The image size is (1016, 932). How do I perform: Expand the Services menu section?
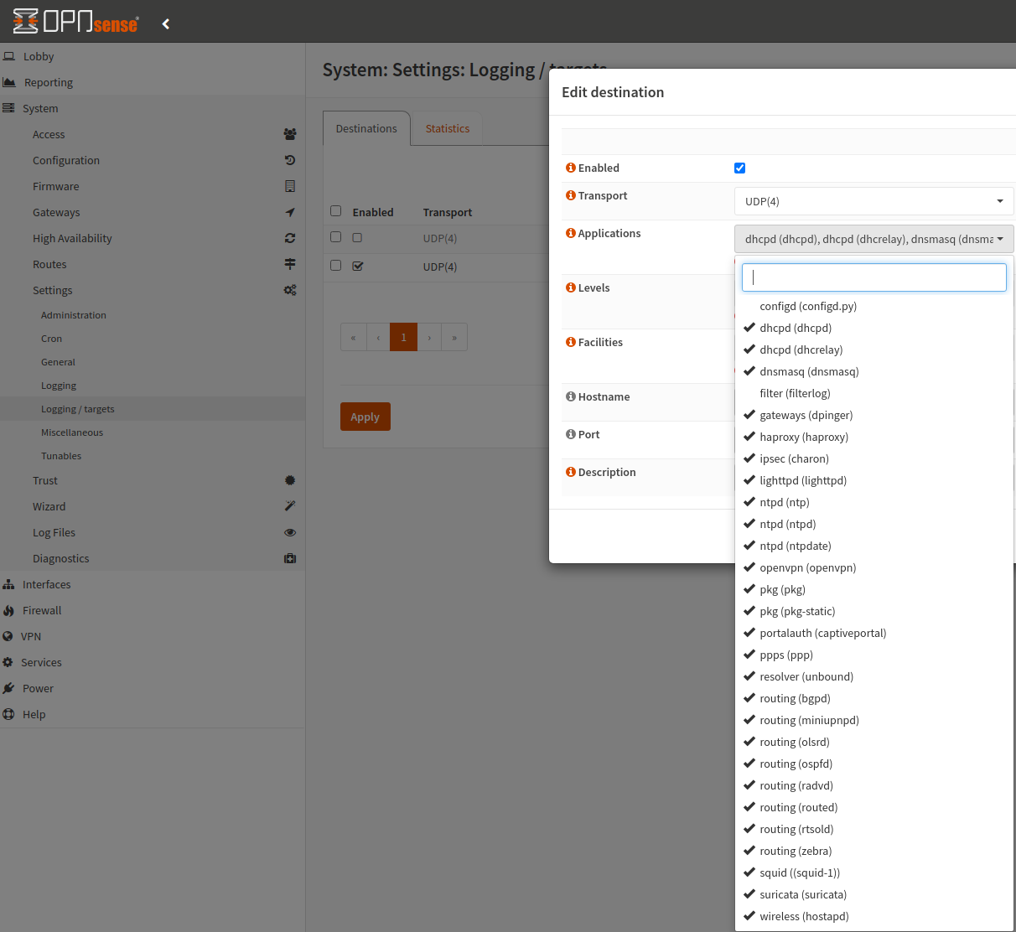pos(41,662)
